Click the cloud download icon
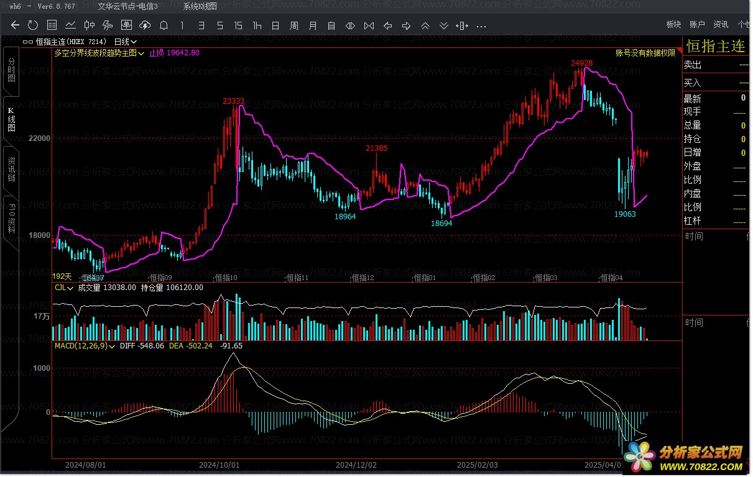Screen dimensions: 753x477 coord(145,25)
